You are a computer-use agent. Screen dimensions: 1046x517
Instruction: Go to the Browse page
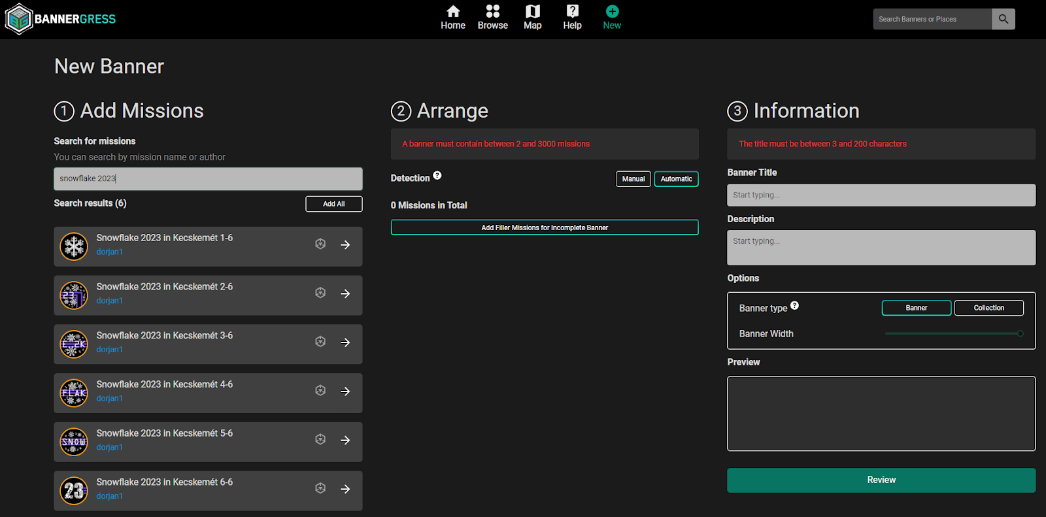[492, 18]
